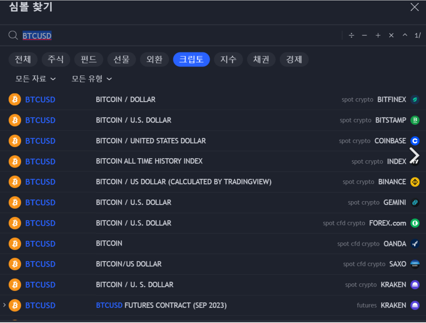Click the GEMINI exchange name

coord(395,202)
